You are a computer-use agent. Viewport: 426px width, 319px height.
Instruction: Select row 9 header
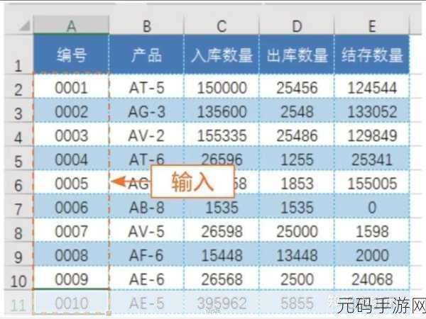18,254
